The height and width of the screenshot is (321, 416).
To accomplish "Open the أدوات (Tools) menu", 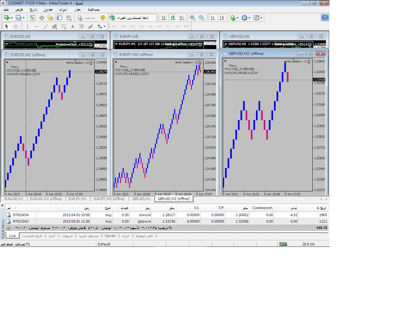I will click(63, 10).
